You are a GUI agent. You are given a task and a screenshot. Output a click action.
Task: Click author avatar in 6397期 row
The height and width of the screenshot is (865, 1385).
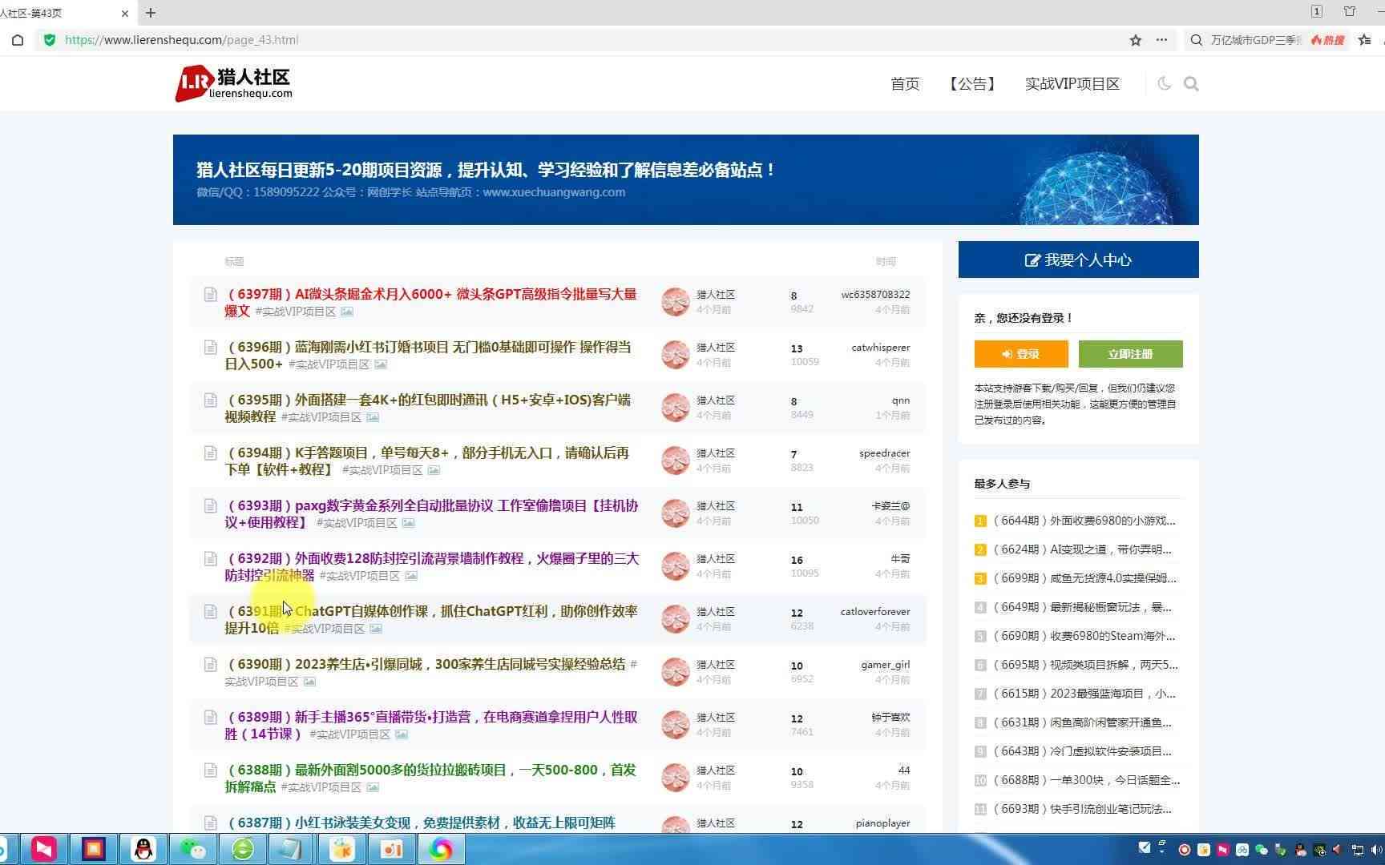click(676, 301)
